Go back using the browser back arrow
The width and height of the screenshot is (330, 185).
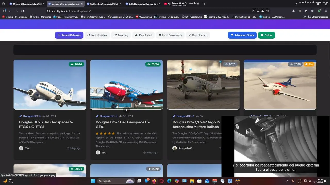(10, 11)
